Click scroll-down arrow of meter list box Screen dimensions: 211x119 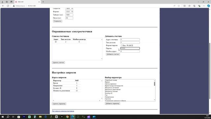[102, 59]
